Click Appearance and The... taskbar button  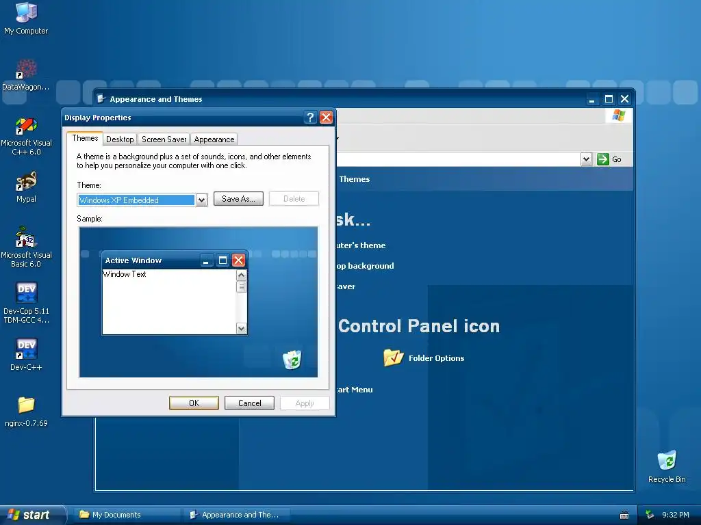coord(237,515)
